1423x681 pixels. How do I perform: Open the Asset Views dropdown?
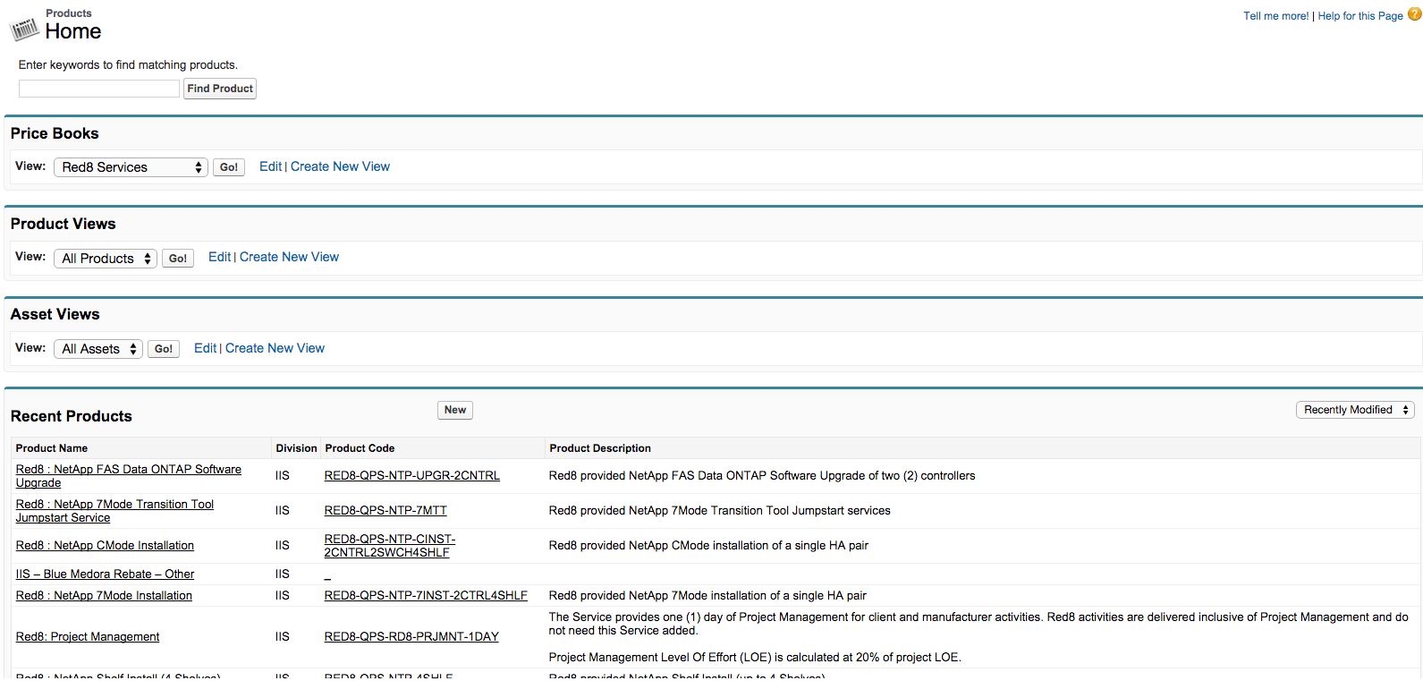coord(98,349)
